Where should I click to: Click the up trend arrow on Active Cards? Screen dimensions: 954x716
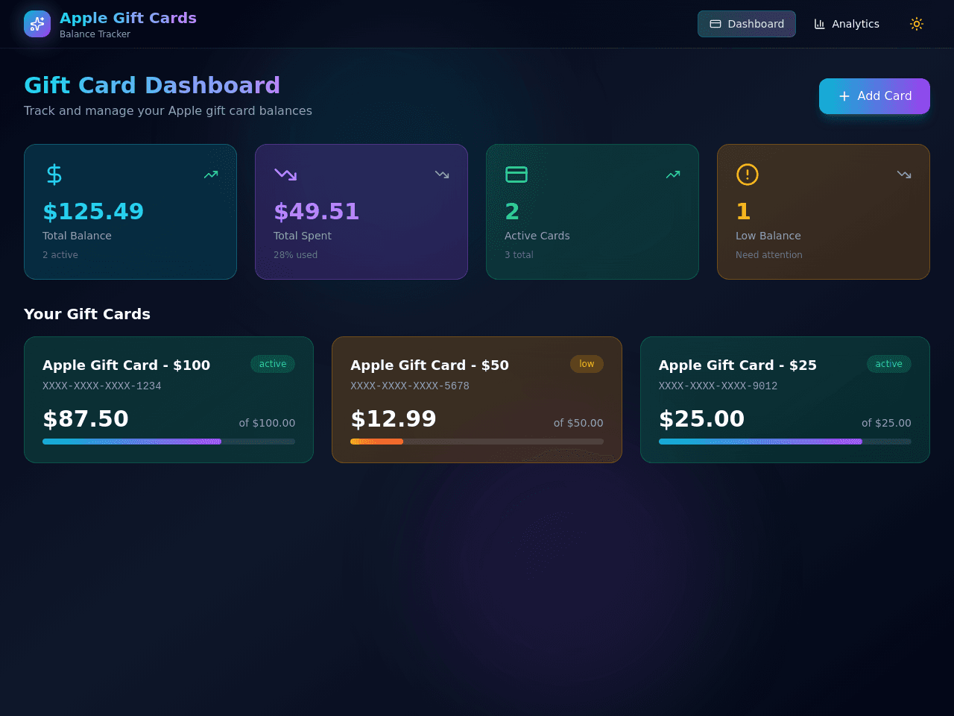coord(673,175)
